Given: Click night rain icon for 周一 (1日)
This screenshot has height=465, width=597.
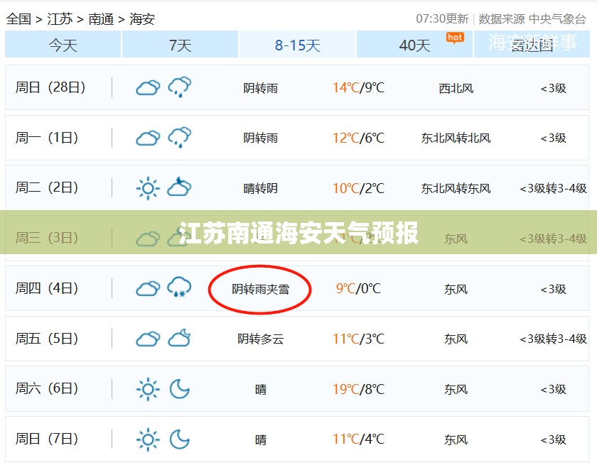Looking at the screenshot, I should [x=180, y=137].
